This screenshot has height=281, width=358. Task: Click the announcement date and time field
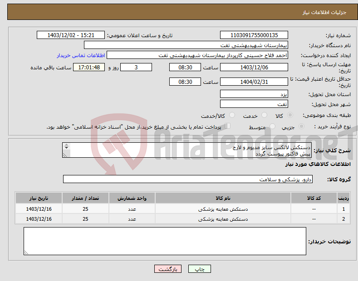click(71, 35)
